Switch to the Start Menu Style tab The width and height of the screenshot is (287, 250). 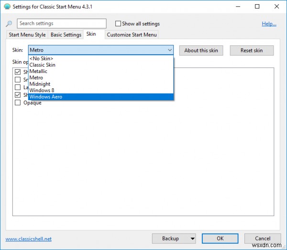pyautogui.click(x=27, y=35)
